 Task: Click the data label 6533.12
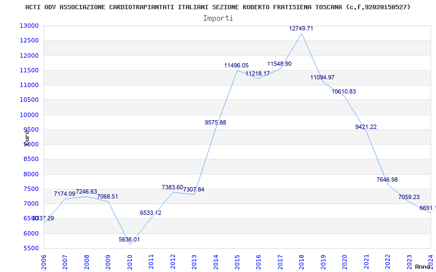click(x=150, y=213)
